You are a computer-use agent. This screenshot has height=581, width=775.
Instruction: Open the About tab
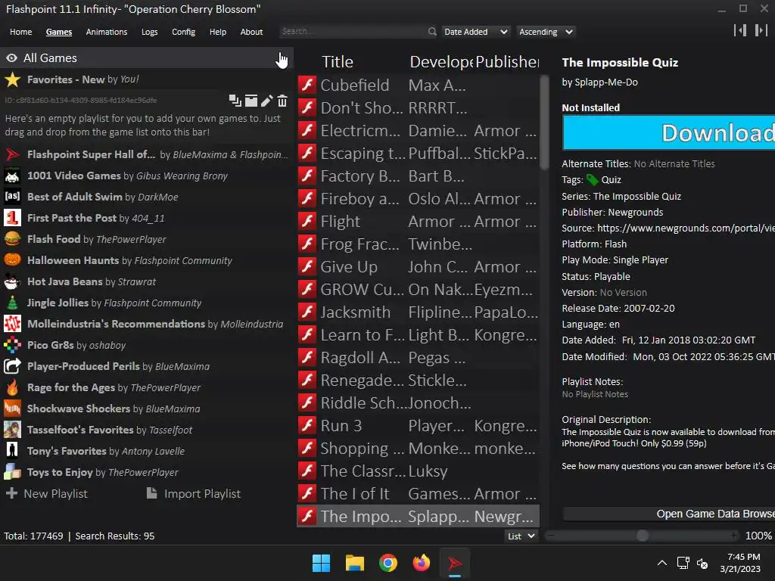(x=251, y=32)
